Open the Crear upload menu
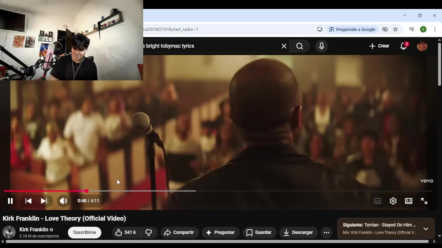This screenshot has width=442, height=248. [x=379, y=46]
